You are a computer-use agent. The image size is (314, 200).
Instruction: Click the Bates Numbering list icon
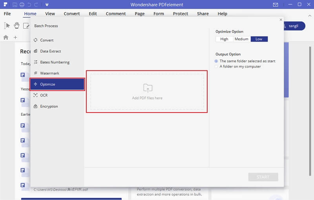pyautogui.click(x=35, y=62)
